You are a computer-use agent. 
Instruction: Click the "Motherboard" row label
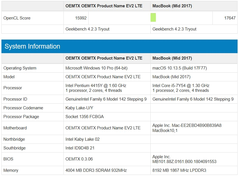click(x=15, y=128)
